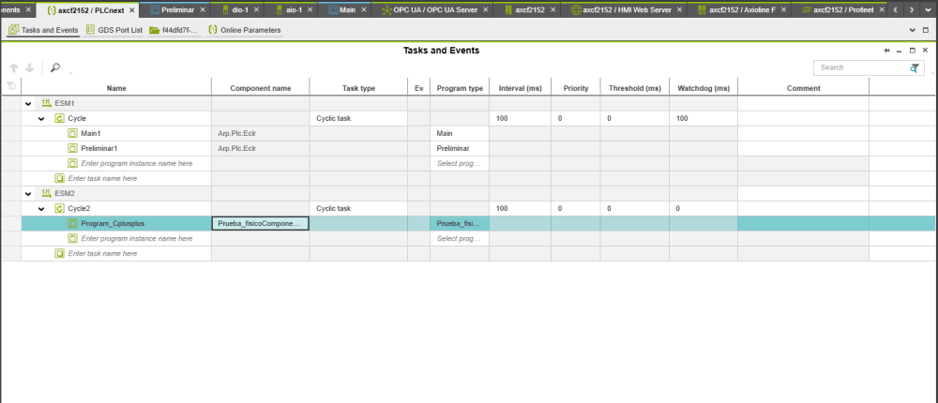This screenshot has height=403, width=938.
Task: Collapse the ESM2 tree node
Action: [28, 193]
